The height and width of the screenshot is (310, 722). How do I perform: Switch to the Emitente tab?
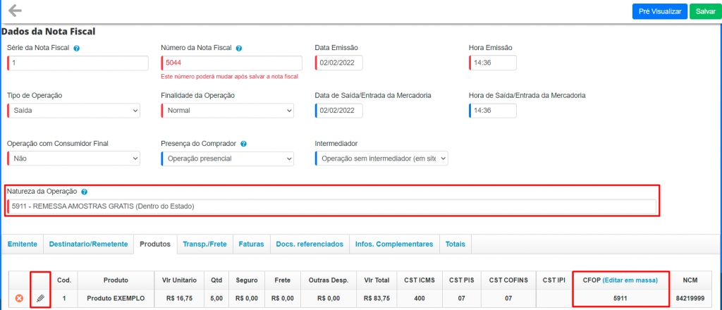pyautogui.click(x=22, y=244)
